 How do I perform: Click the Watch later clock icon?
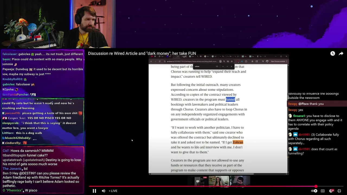pos(333,54)
